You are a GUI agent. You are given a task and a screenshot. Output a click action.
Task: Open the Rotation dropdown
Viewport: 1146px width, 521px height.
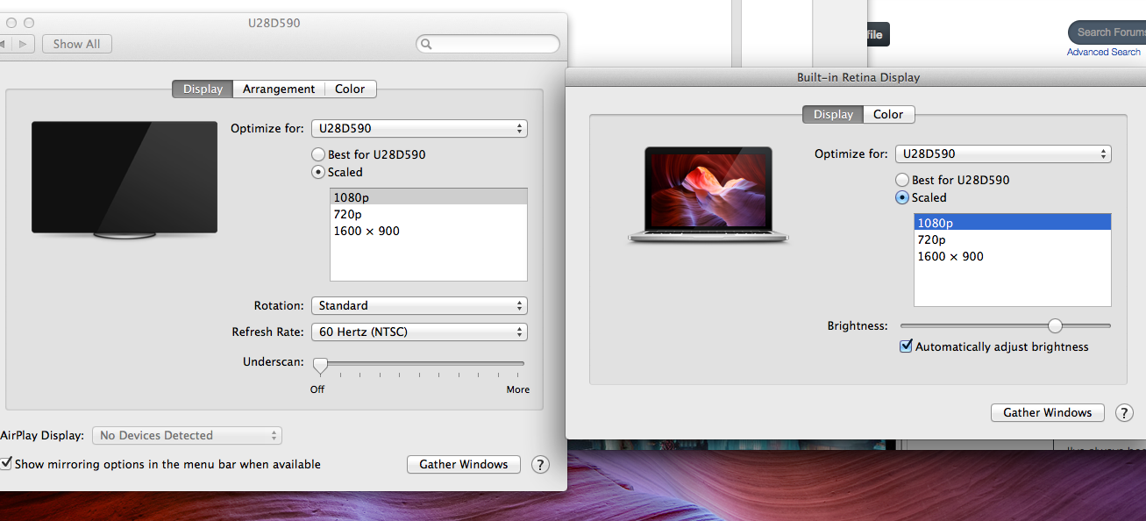coord(419,305)
